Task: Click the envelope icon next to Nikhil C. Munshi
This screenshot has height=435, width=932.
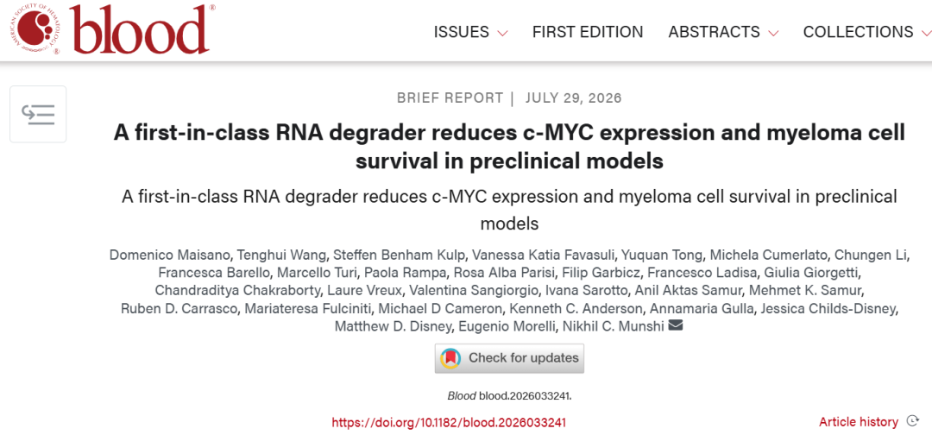Action: tap(676, 325)
